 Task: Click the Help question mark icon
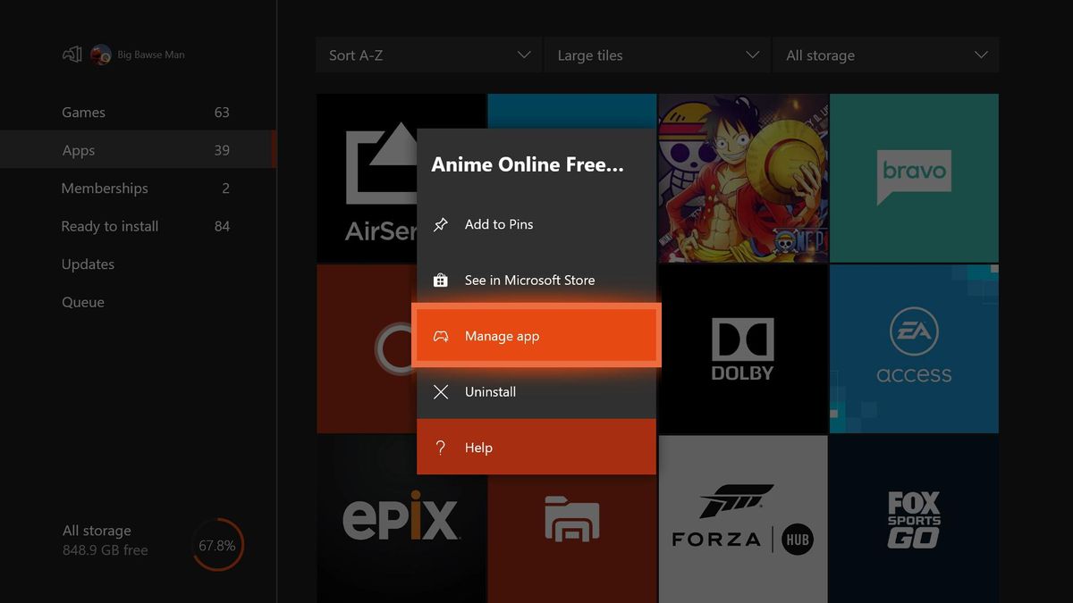440,447
